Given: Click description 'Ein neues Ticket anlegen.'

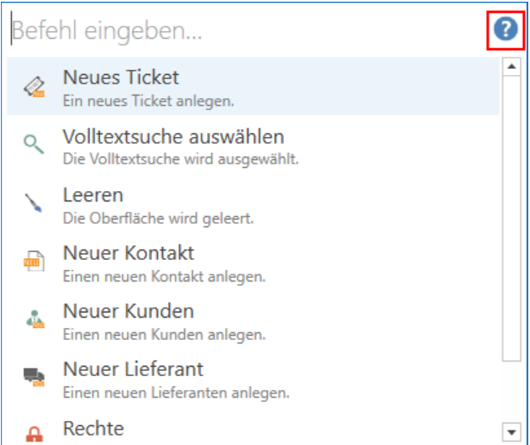Looking at the screenshot, I should 148,101.
